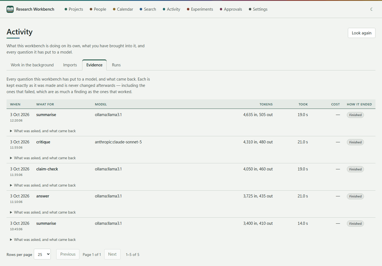Select Activity in the top navigation
The width and height of the screenshot is (382, 266).
pos(171,9)
